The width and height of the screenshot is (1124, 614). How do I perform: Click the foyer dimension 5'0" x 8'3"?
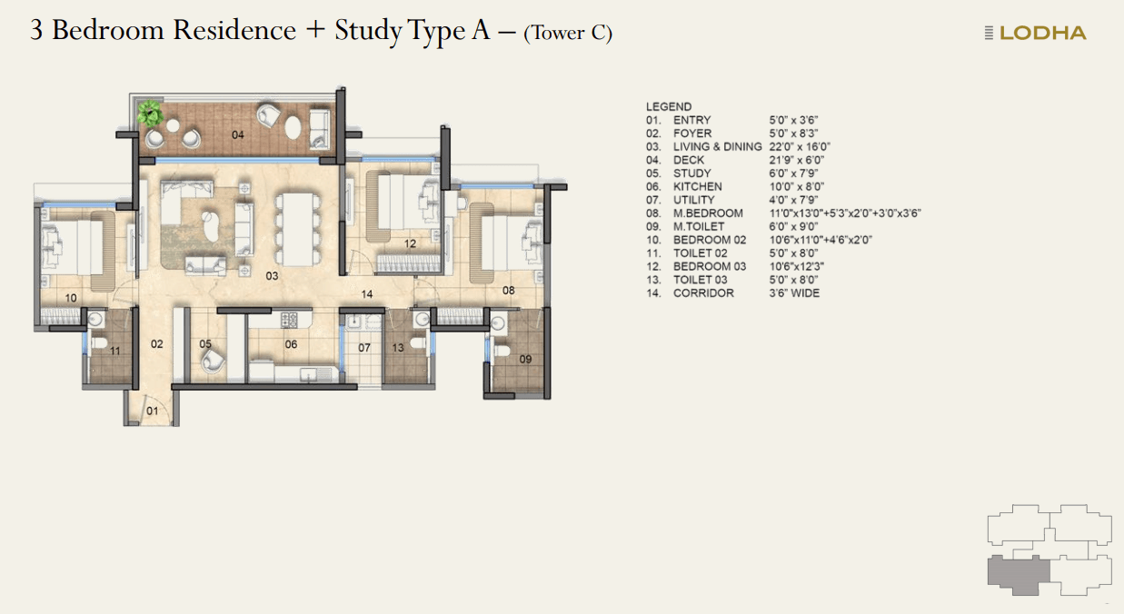click(792, 134)
